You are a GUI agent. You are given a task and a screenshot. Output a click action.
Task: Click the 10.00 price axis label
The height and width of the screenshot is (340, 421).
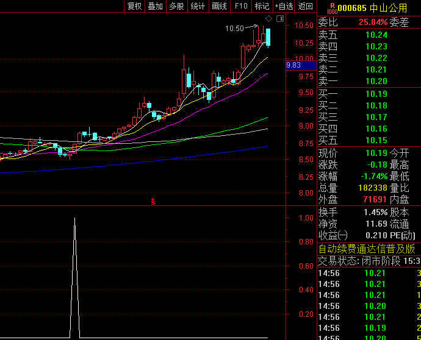pyautogui.click(x=304, y=58)
